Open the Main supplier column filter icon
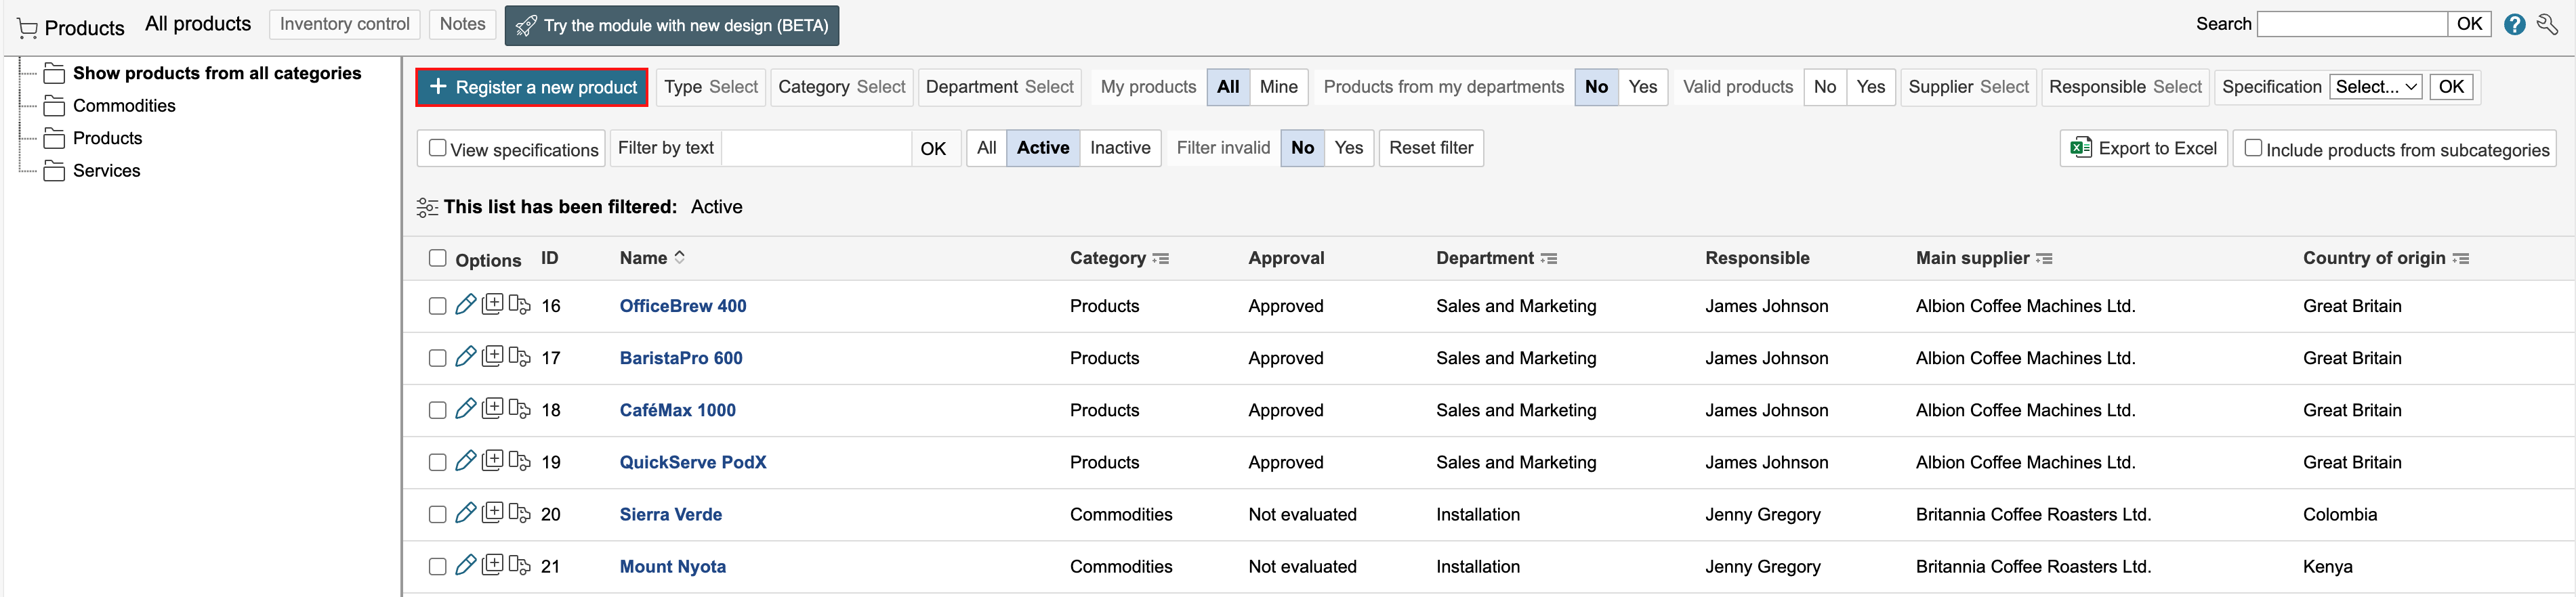This screenshot has height=597, width=2576. [x=2044, y=259]
